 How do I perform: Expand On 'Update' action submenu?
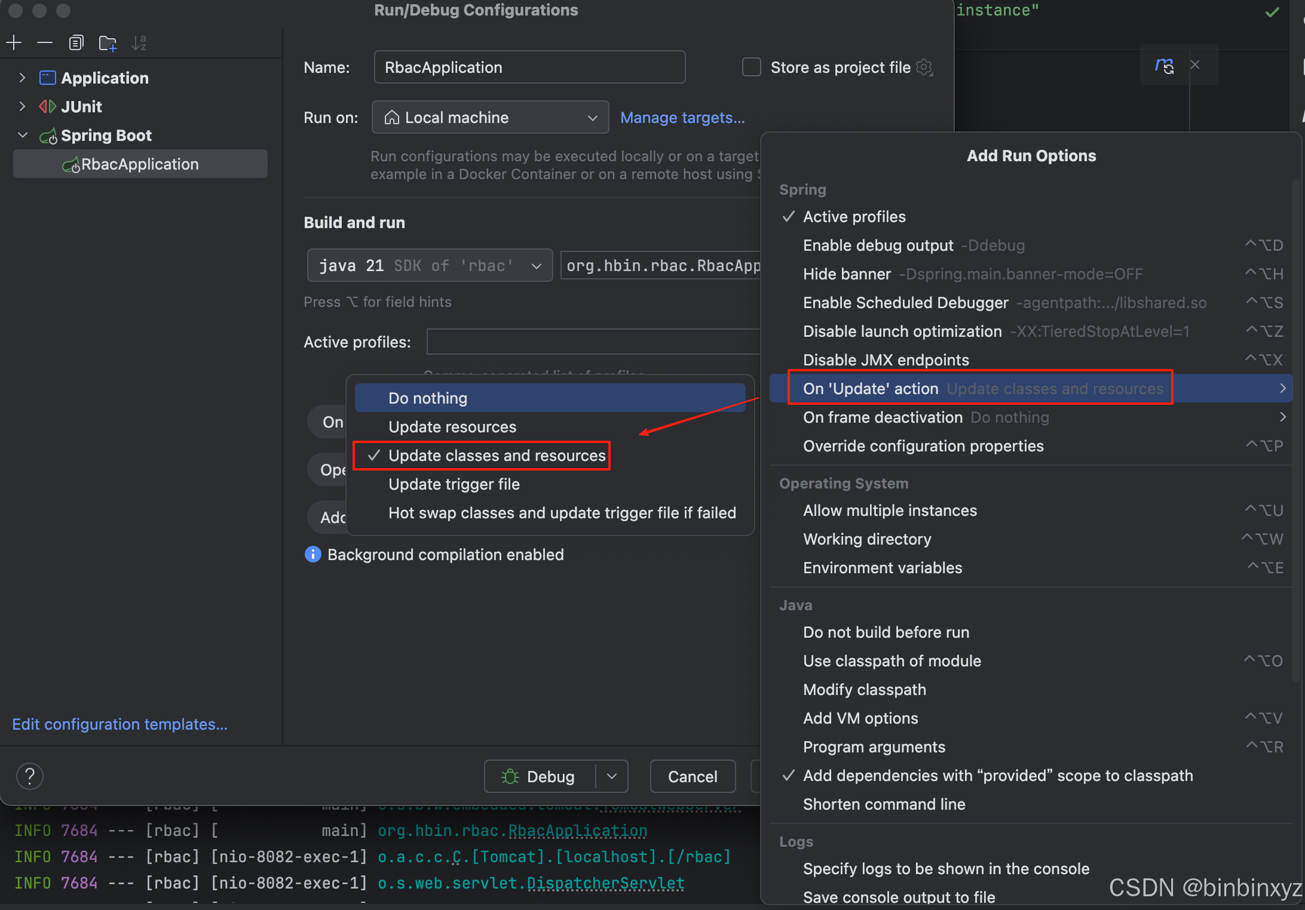coord(1031,389)
